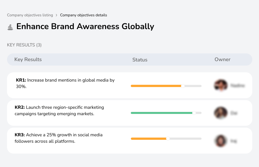Viewport: 259px width, 167px height.
Task: Open KR3 social media followers growth text
Action: 59,138
